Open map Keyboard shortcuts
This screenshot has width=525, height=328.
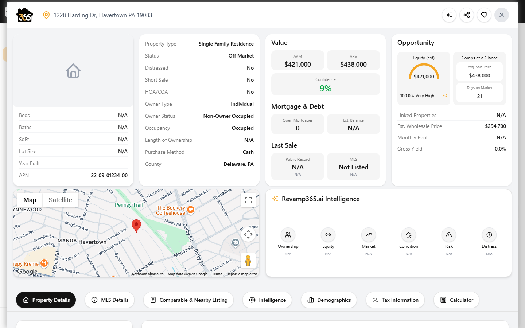148,274
